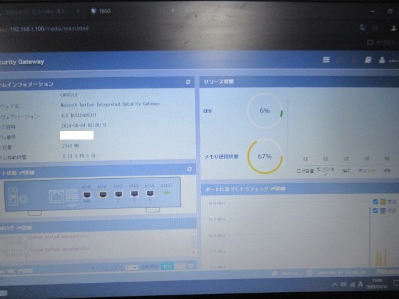399x299 pixels.
Task: Open the port status details link
Action: (27, 173)
